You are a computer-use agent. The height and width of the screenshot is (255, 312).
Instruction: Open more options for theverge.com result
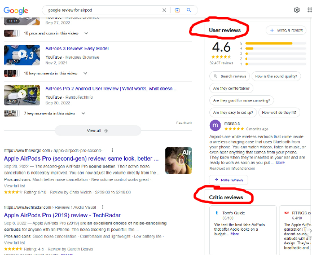click(112, 150)
